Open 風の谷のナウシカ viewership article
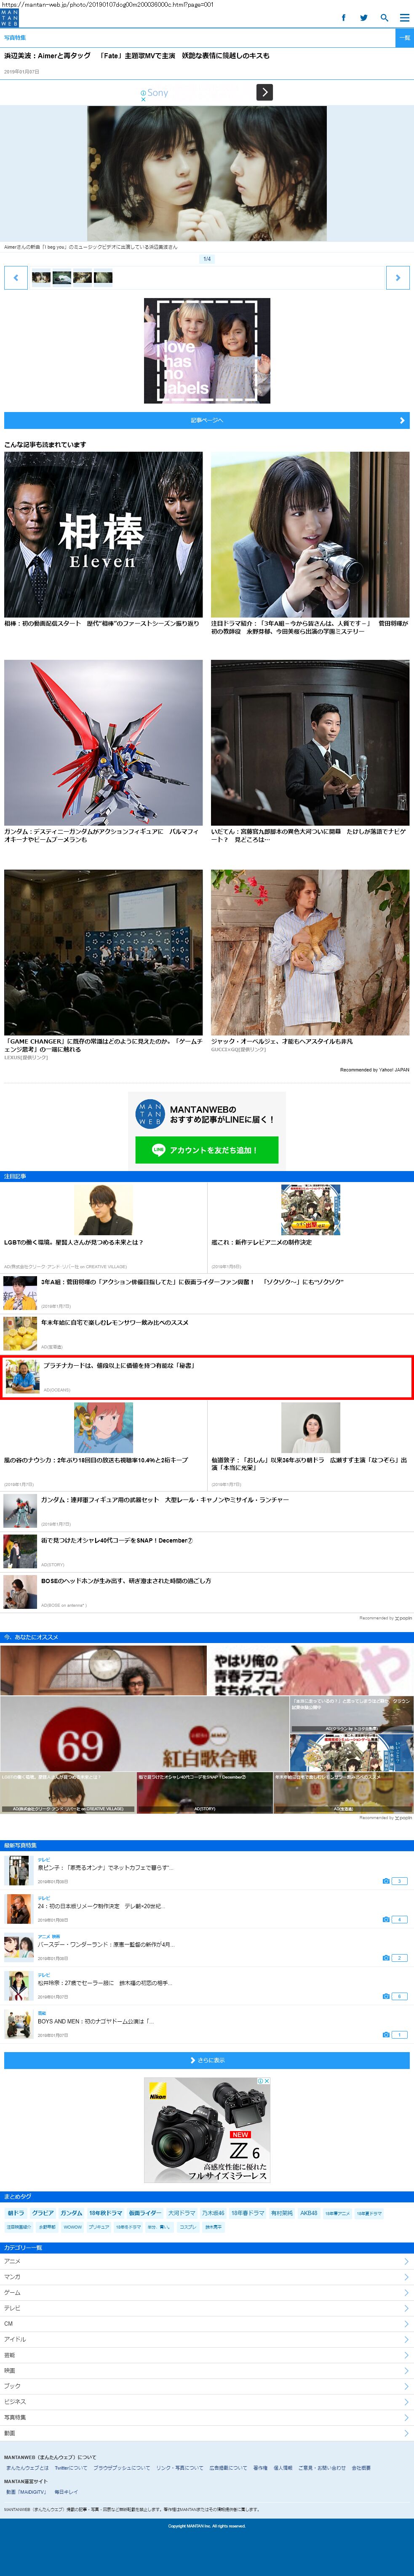Screen dimensions: 414x2576 [x=96, y=1459]
